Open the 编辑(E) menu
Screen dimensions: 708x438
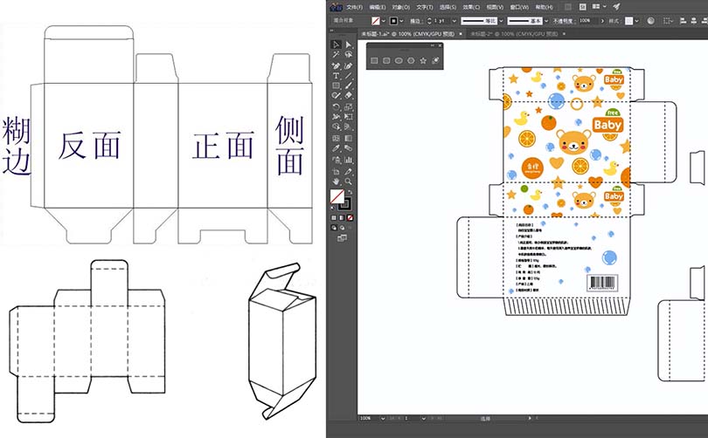pos(378,7)
